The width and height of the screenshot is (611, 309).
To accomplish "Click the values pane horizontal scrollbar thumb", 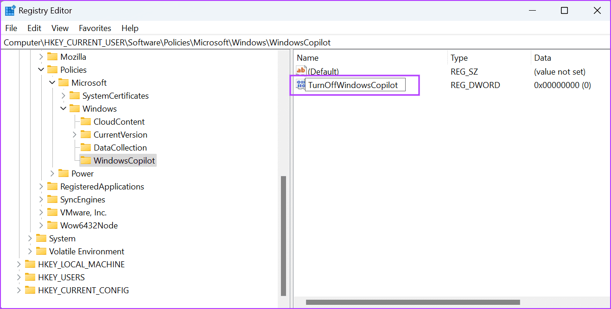I will tap(413, 303).
